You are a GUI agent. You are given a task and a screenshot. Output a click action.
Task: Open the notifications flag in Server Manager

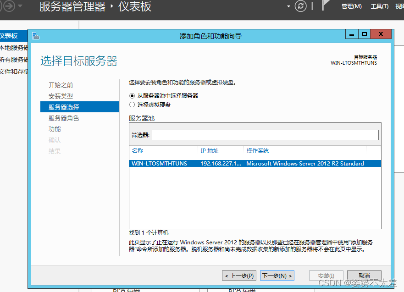(325, 6)
